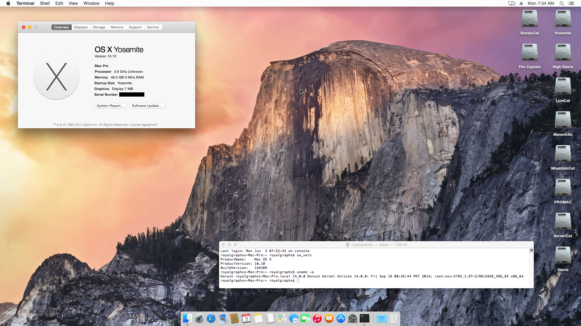
Task: Open the Window menu
Action: point(91,3)
